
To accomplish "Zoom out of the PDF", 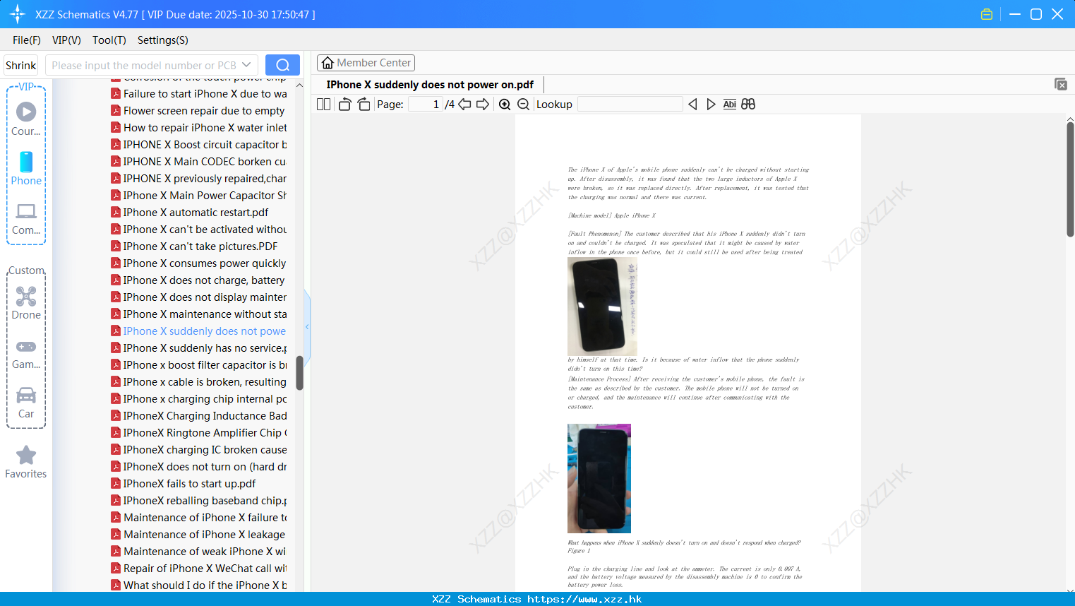I will (523, 104).
